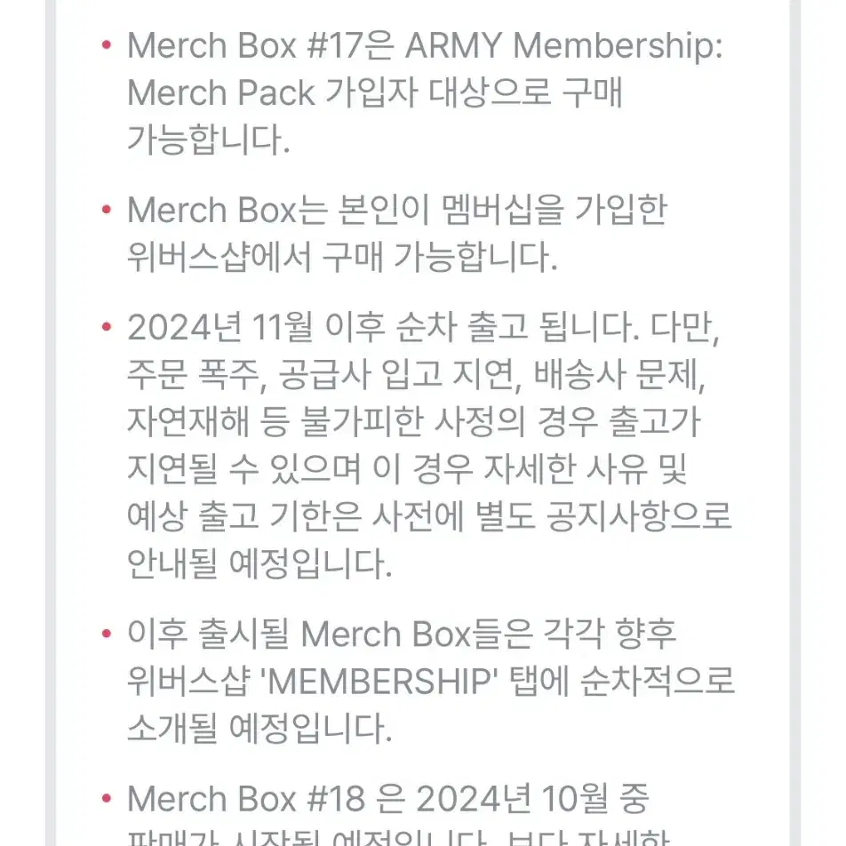Click the bullet before '이후 출시될 Merch Box들은'

pos(107,633)
